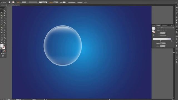Click the toolbox fill color swatch
The height and width of the screenshot is (100, 178).
pyautogui.click(x=2, y=46)
